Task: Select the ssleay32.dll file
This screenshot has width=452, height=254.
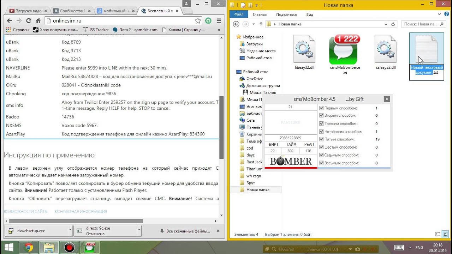Action: (x=386, y=52)
